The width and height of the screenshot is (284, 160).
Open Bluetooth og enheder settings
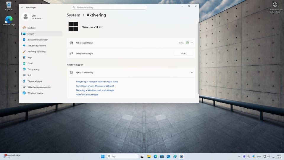click(37, 40)
